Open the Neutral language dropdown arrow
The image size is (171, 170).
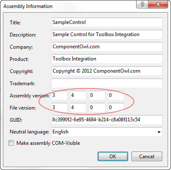[x=159, y=132]
